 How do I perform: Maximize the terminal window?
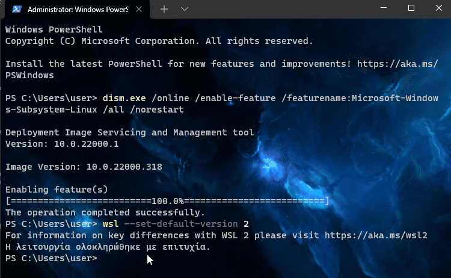[x=411, y=8]
